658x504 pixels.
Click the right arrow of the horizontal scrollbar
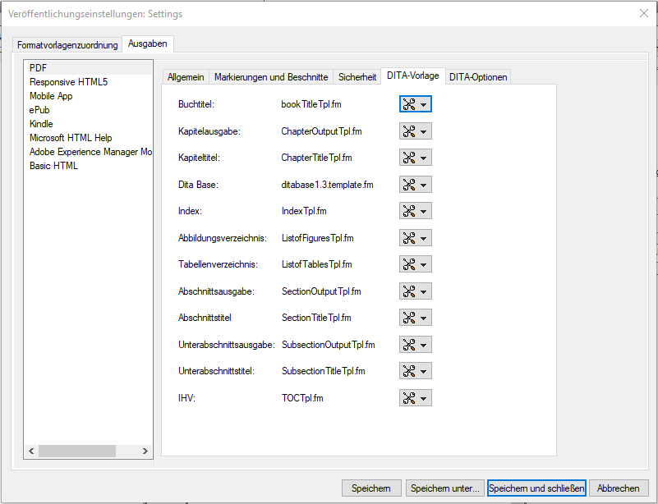[x=146, y=451]
